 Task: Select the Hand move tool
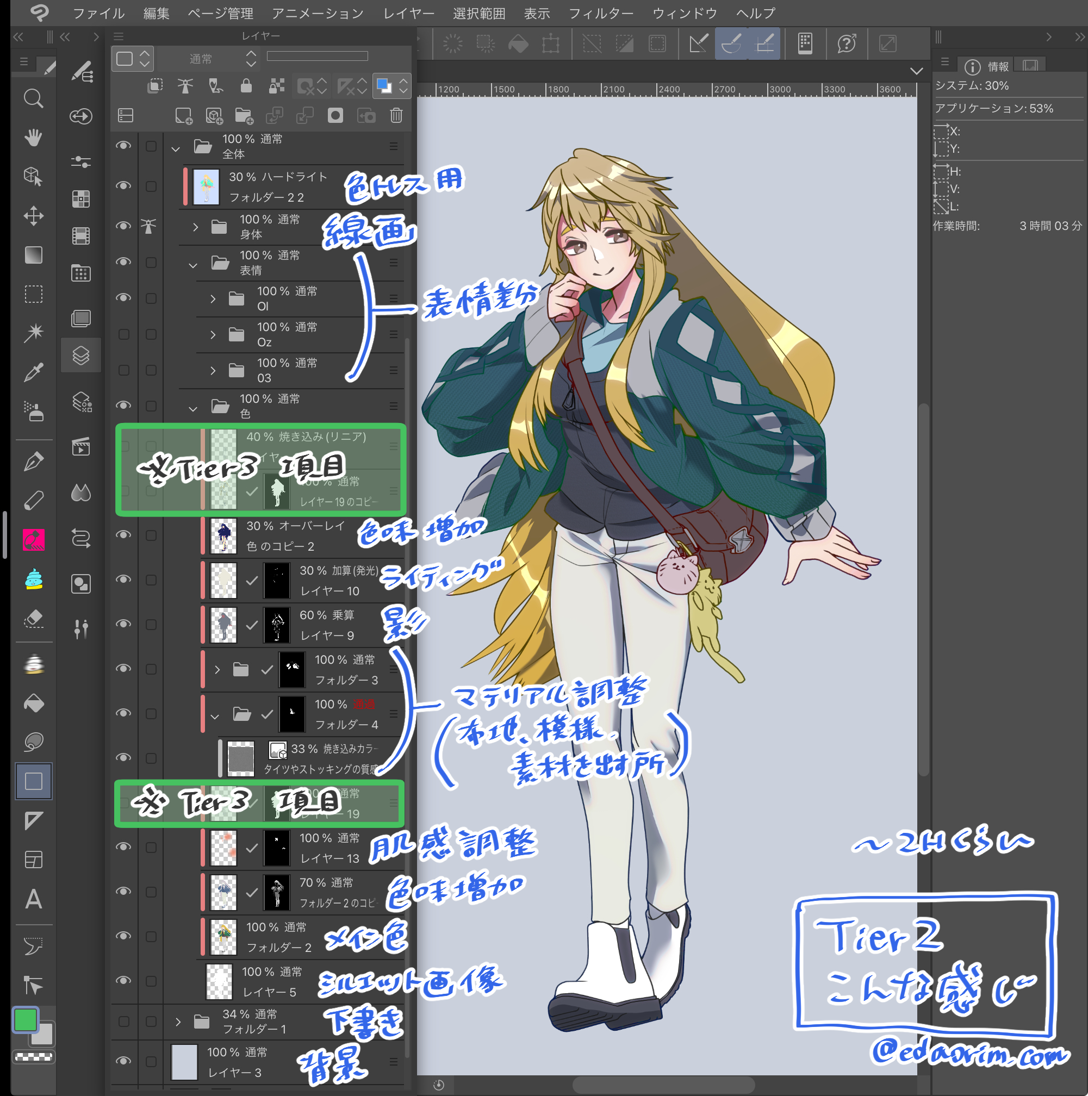pyautogui.click(x=34, y=138)
